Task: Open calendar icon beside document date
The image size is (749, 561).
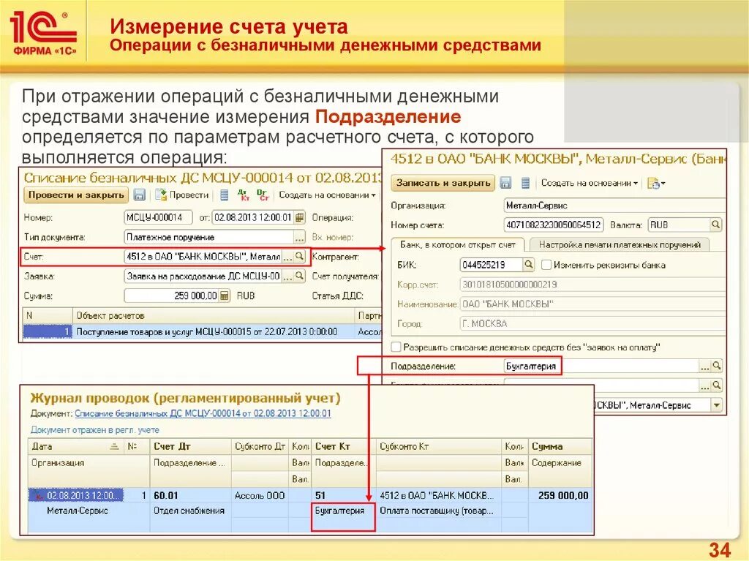Action: 299,217
